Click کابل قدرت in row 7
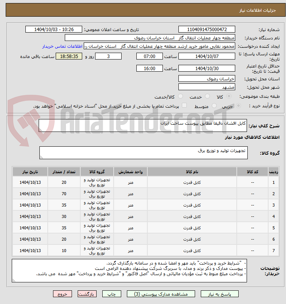 [x=192, y=251]
